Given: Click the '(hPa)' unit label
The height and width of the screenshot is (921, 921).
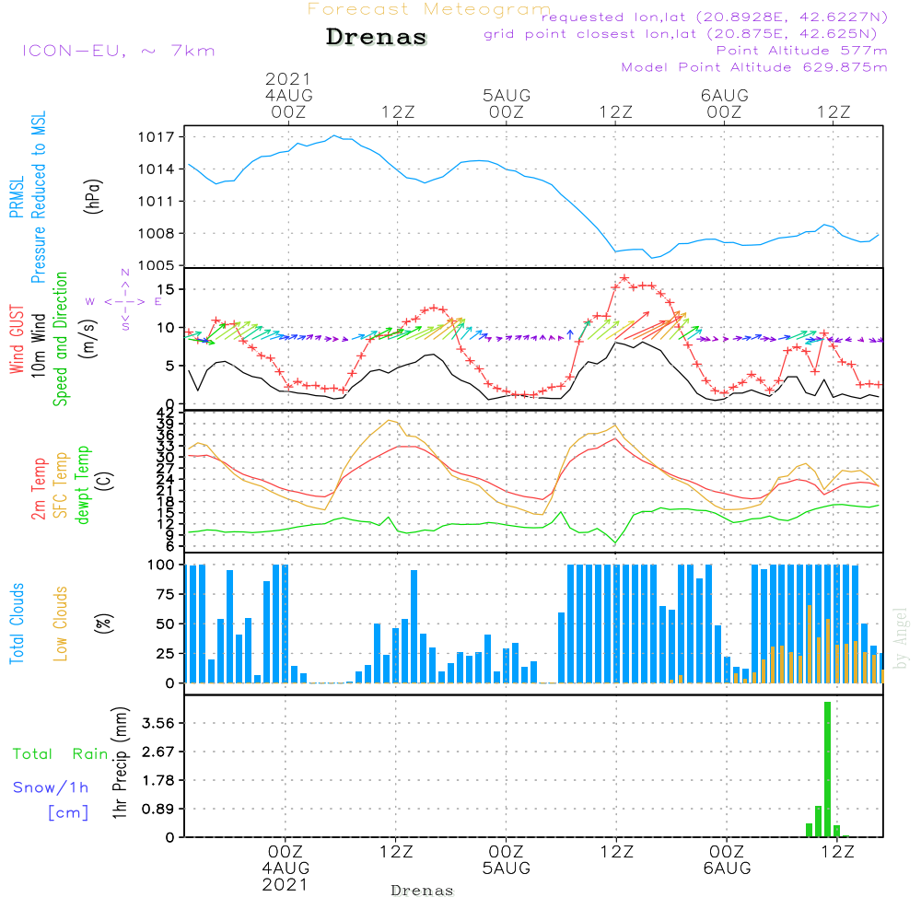Looking at the screenshot, I should [93, 196].
